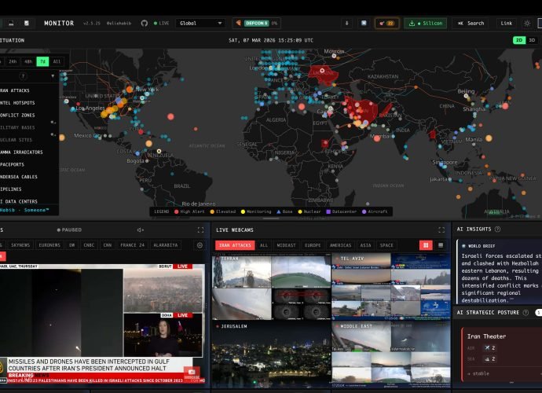This screenshot has width=542, height=393.
Task: Expand the live news panel fullscreen icon
Action: [x=200, y=230]
